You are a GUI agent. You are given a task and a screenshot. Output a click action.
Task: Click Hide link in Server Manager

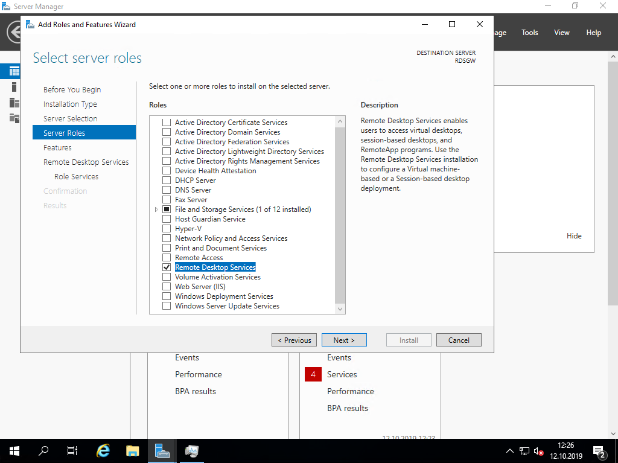[574, 236]
